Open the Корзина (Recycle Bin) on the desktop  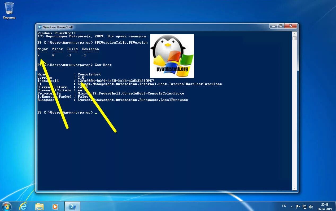(x=9, y=9)
